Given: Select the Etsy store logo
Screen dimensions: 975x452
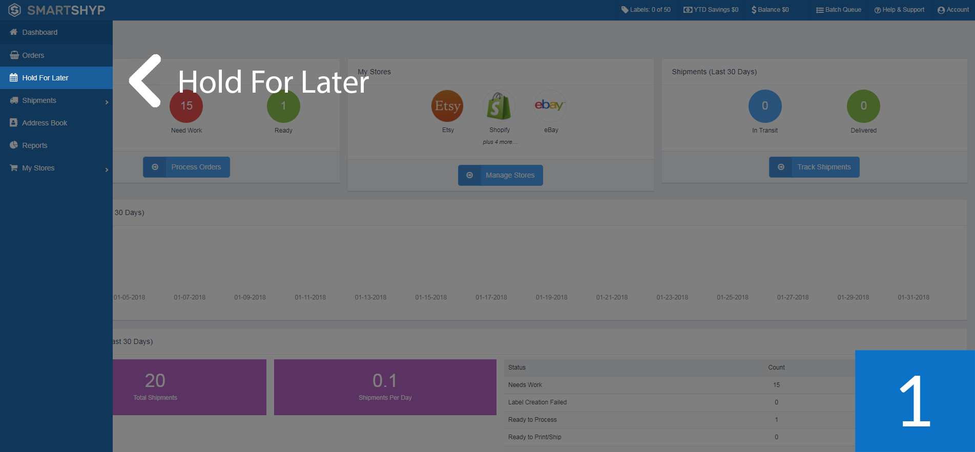Looking at the screenshot, I should [447, 106].
